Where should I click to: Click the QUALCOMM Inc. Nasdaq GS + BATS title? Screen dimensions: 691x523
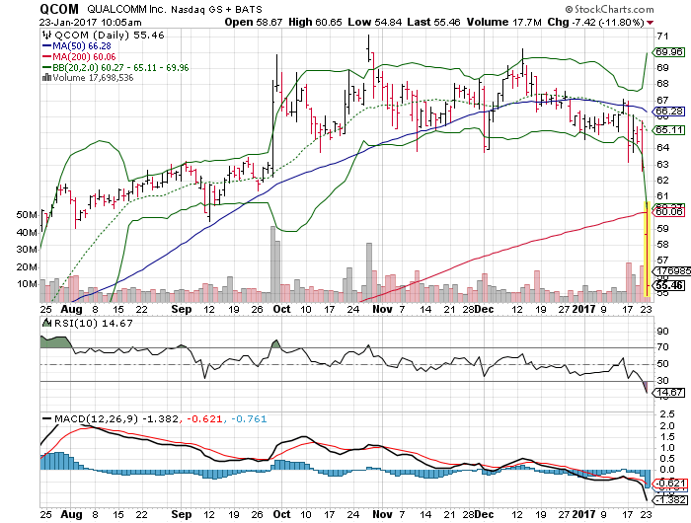[x=175, y=9]
